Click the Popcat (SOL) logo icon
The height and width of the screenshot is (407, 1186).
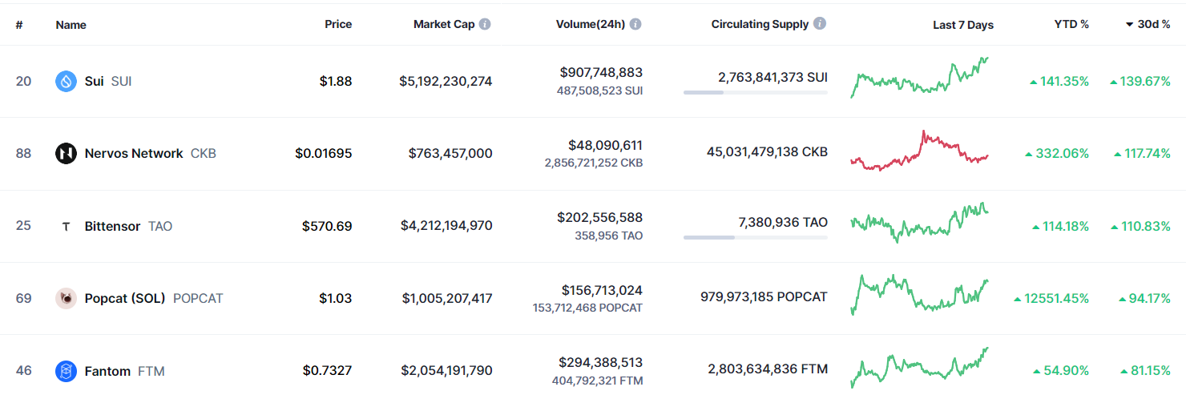coord(66,298)
